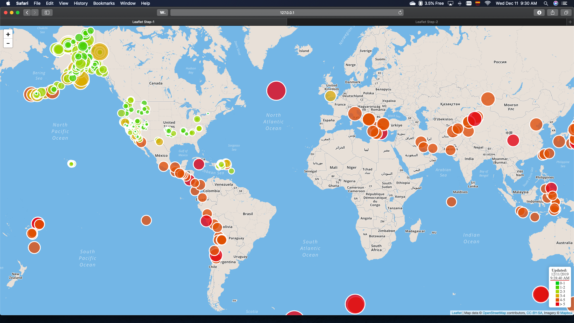Open the OpenStreetMap link
This screenshot has height=323, width=574.
tap(494, 313)
